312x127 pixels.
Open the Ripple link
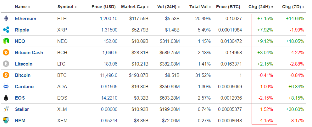(22, 30)
